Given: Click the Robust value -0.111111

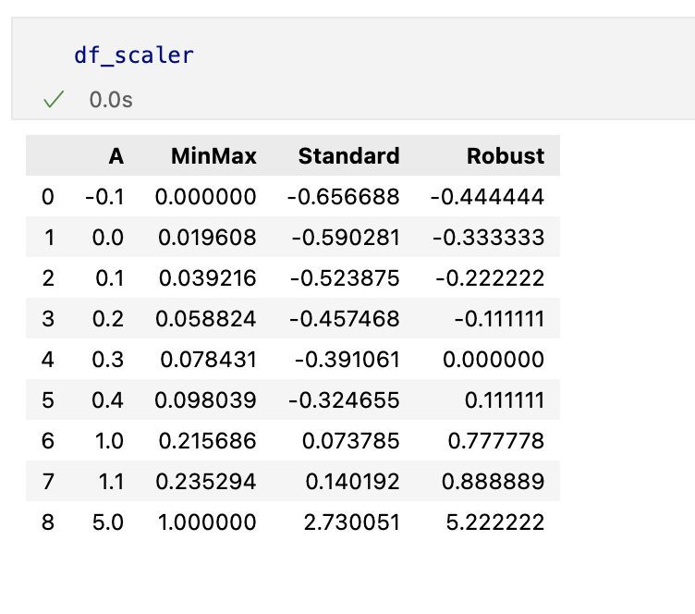Looking at the screenshot, I should pos(499,319).
